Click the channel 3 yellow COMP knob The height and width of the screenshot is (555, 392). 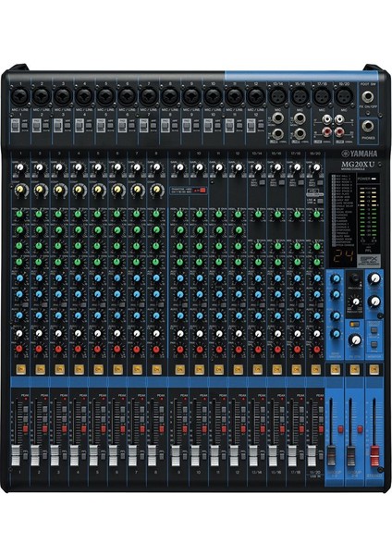pos(59,190)
